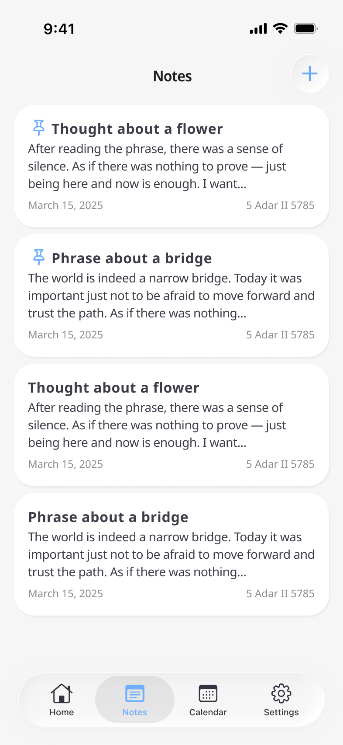Open the pinned "Phrase about a bridge" title

tap(132, 258)
